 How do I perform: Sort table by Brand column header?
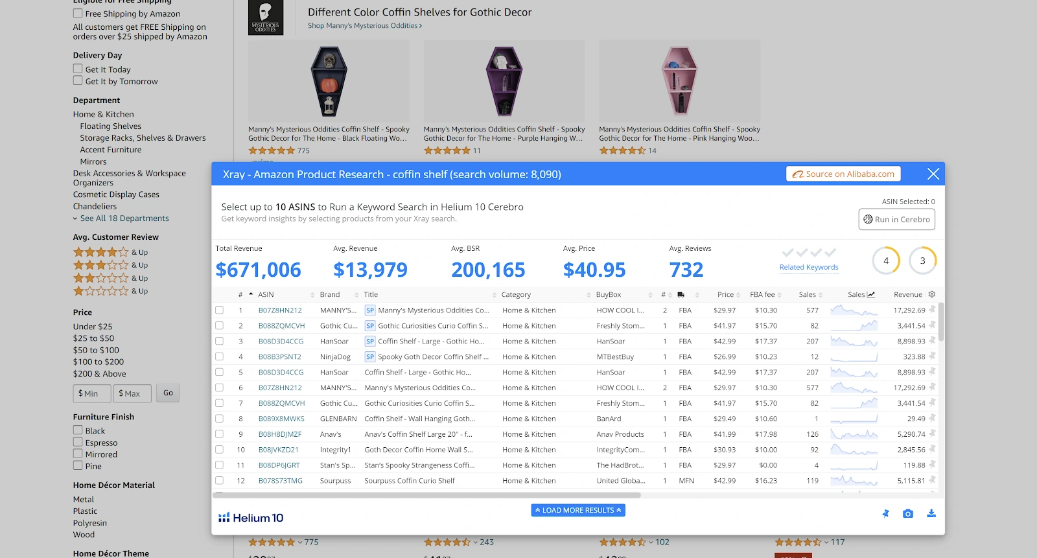329,295
